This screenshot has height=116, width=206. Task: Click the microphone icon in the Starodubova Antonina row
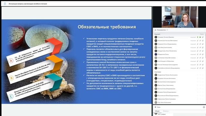(x=198, y=68)
